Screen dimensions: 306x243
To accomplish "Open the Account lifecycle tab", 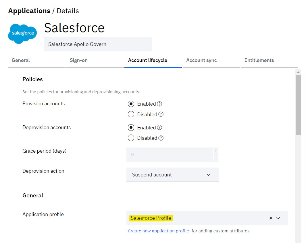I will (x=153, y=61).
